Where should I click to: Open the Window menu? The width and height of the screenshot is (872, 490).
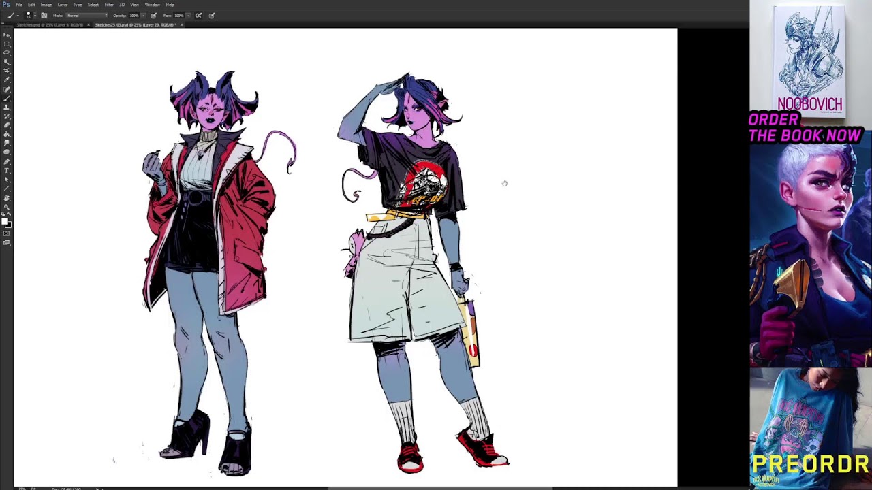coord(153,5)
